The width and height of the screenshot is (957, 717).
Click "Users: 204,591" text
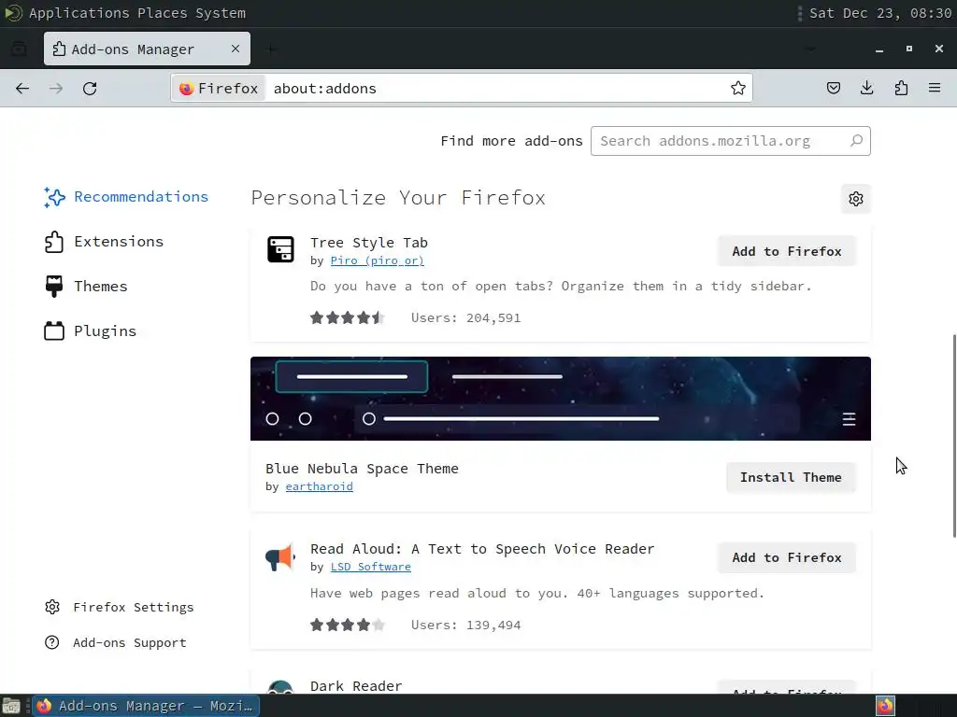click(x=465, y=317)
